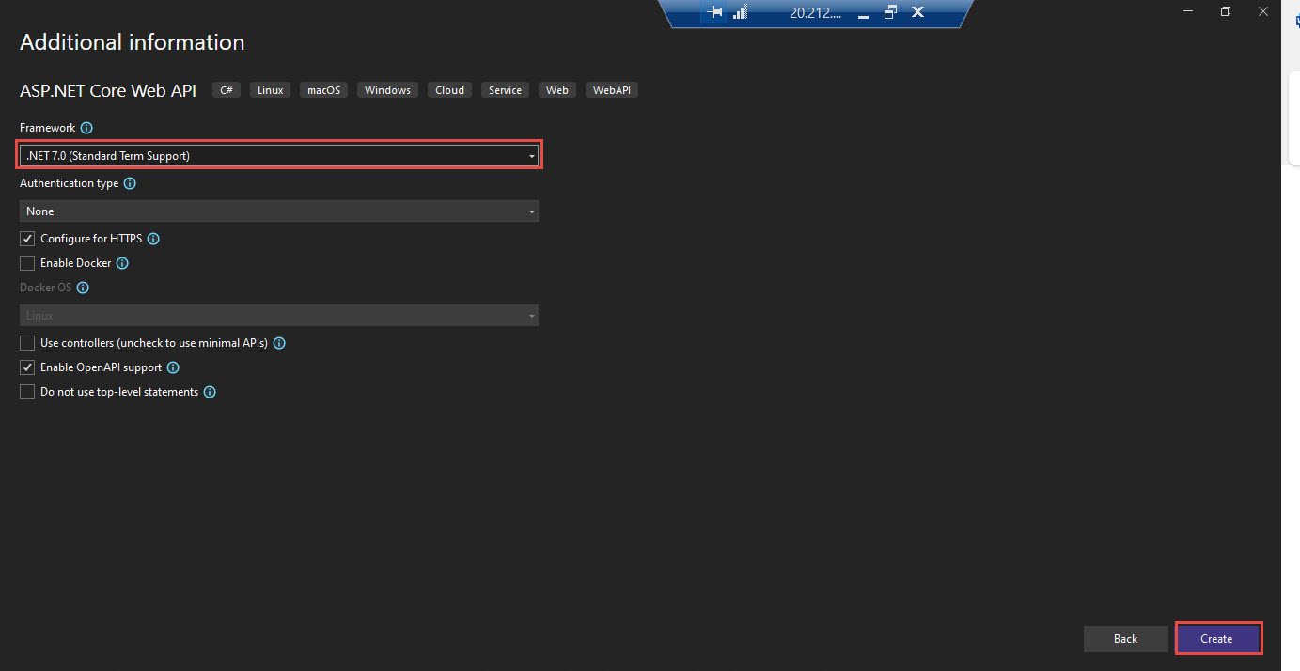Open the Docker OS info icon
Viewport: 1300px width, 671px height.
[x=82, y=287]
